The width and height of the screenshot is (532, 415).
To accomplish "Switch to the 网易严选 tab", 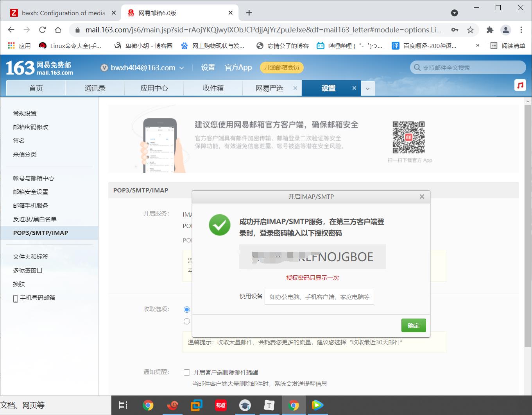I will [x=269, y=88].
